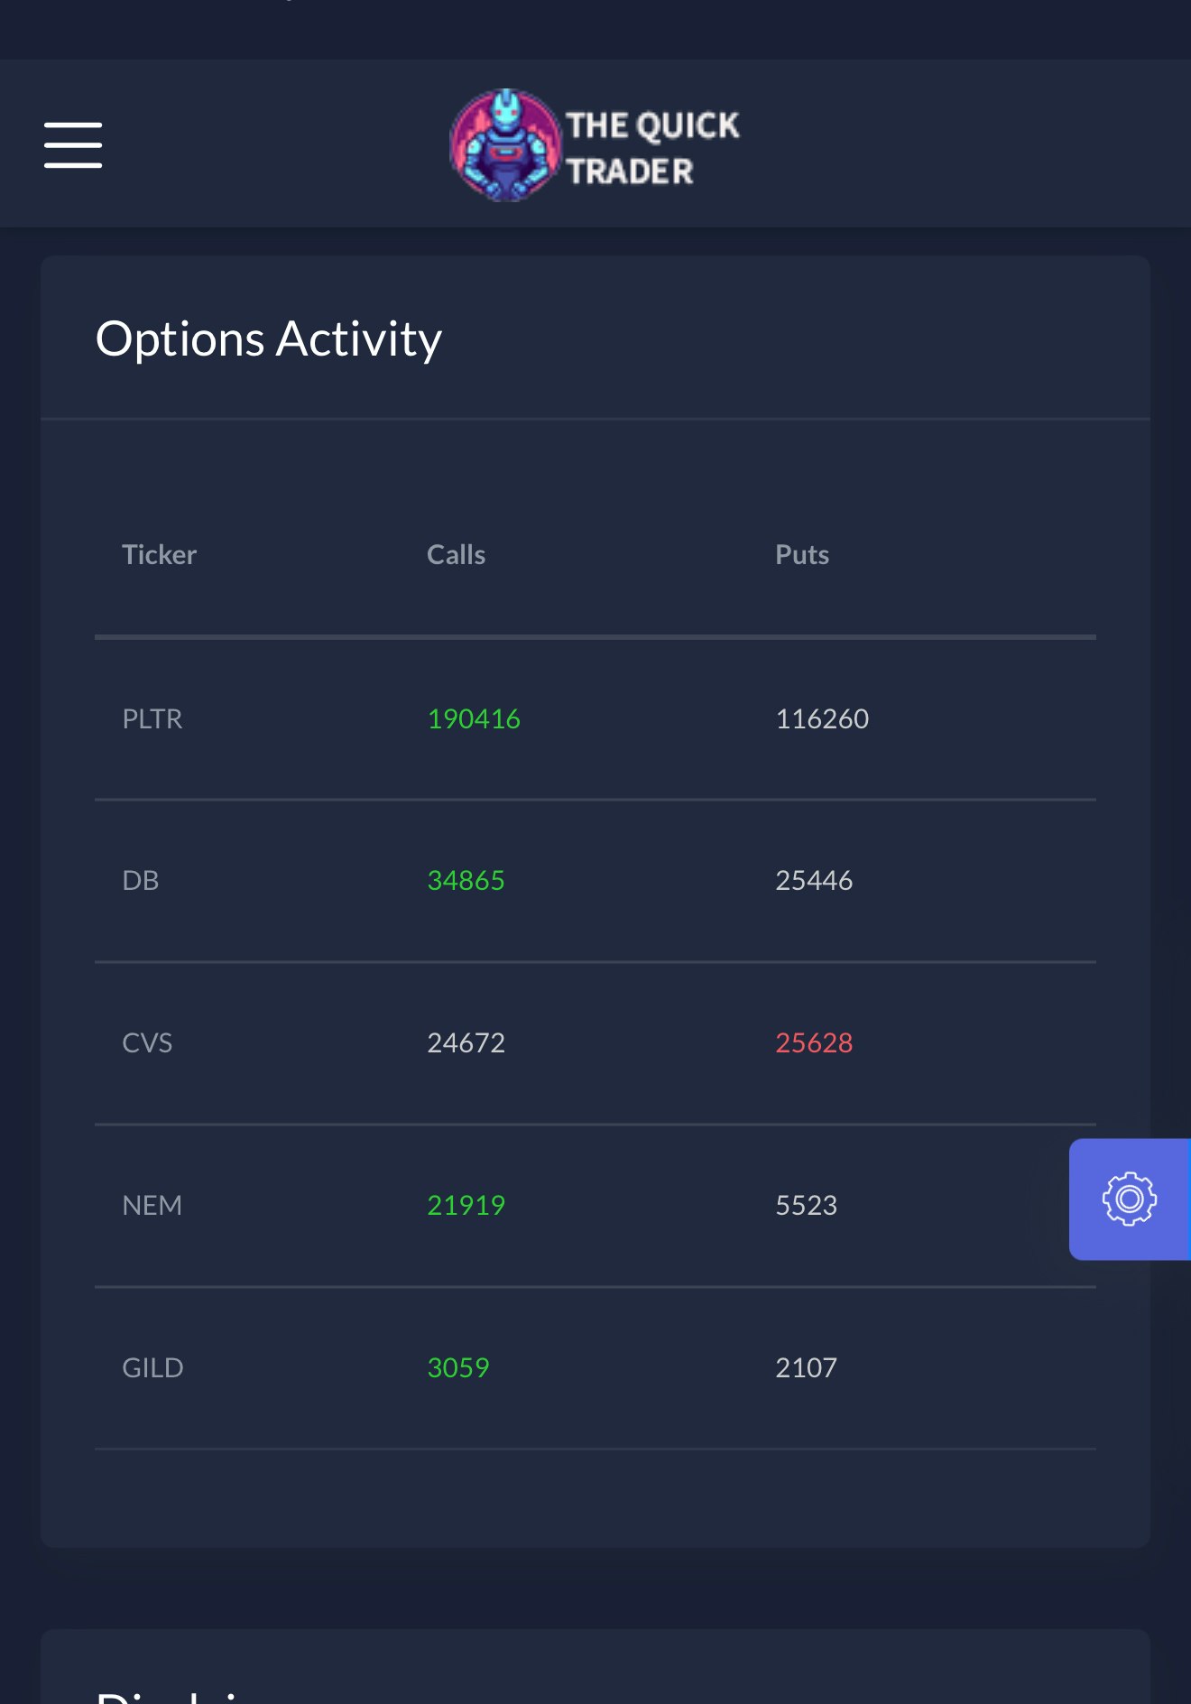
Task: Click GILD calls value 3059
Action: click(x=457, y=1368)
